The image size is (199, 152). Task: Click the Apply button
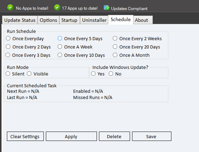click(71, 136)
